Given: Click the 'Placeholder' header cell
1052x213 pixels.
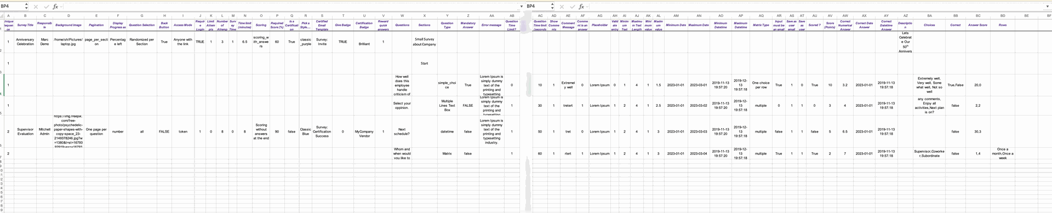Looking at the screenshot, I should click(600, 25).
